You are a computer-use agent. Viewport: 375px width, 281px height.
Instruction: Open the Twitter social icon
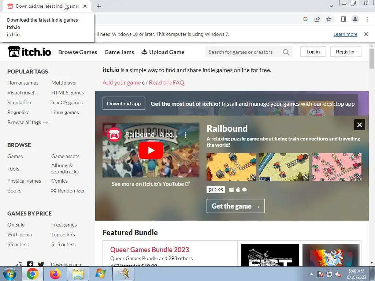41,264
